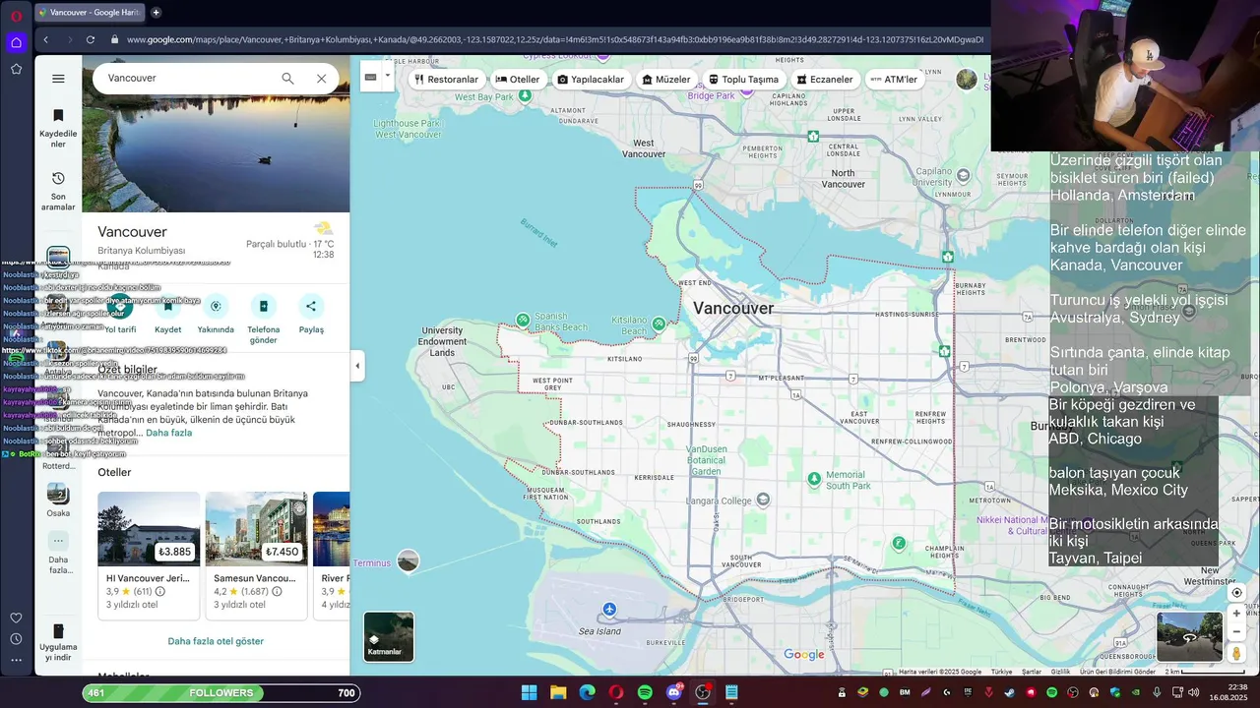Image resolution: width=1260 pixels, height=708 pixels.
Task: Open the Katmanlar layers thumbnail
Action: point(389,636)
